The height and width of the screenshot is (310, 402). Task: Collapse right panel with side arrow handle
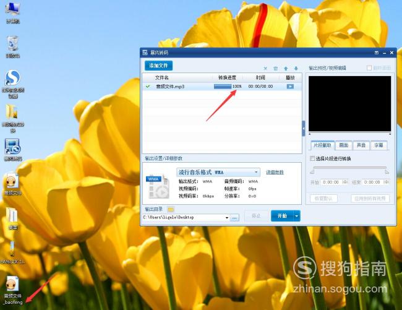[x=304, y=128]
